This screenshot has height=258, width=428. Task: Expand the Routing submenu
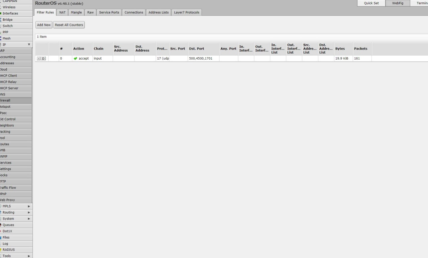click(29, 212)
